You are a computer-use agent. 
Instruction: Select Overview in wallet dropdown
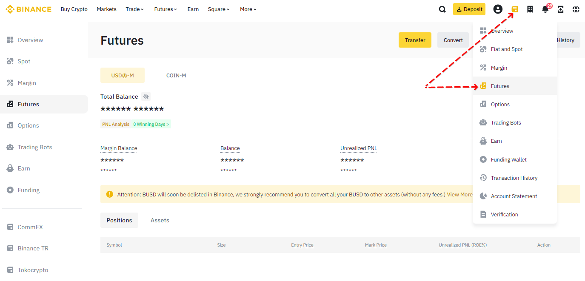515,31
